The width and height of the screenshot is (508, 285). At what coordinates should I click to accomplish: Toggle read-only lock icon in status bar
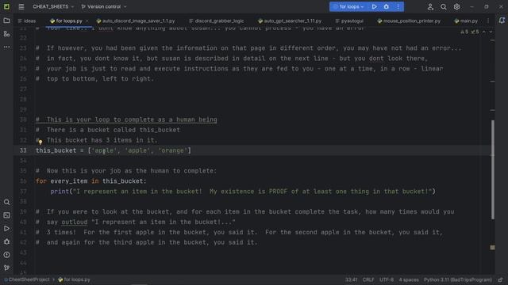click(x=501, y=279)
